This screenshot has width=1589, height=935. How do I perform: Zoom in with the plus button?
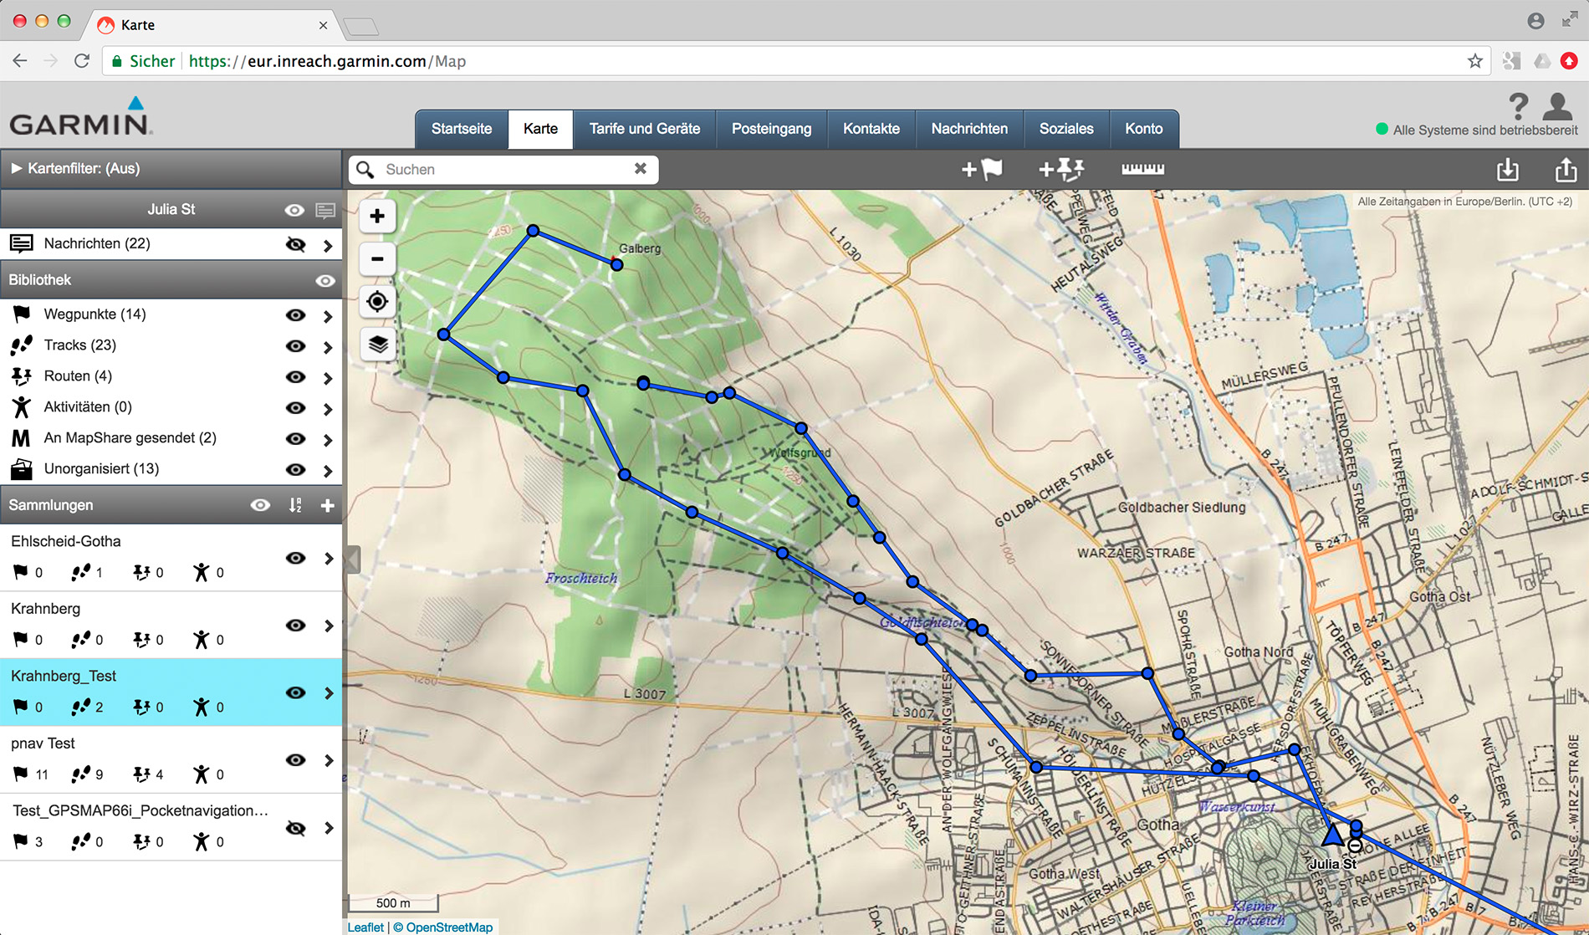(x=377, y=217)
